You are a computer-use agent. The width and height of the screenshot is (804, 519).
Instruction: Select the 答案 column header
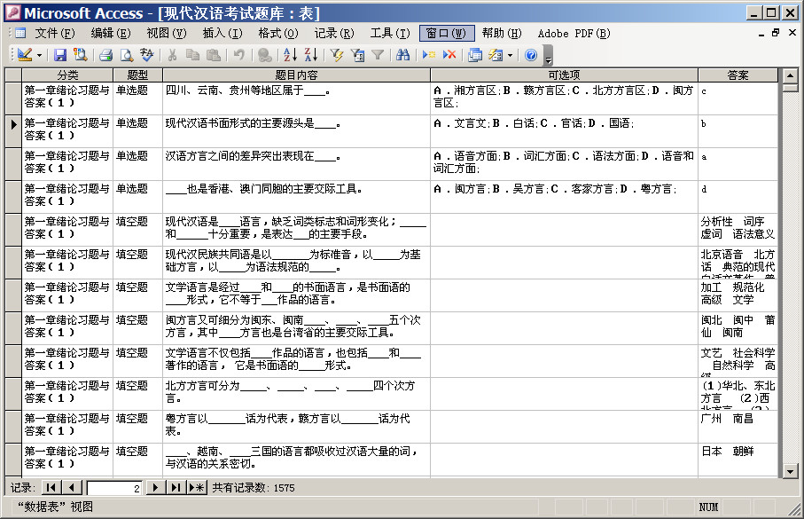[738, 75]
